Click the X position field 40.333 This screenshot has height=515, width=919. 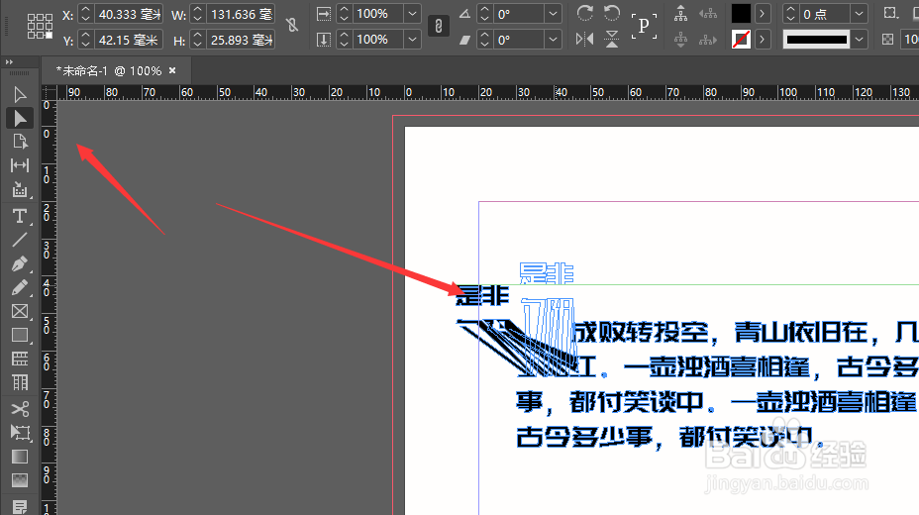129,14
